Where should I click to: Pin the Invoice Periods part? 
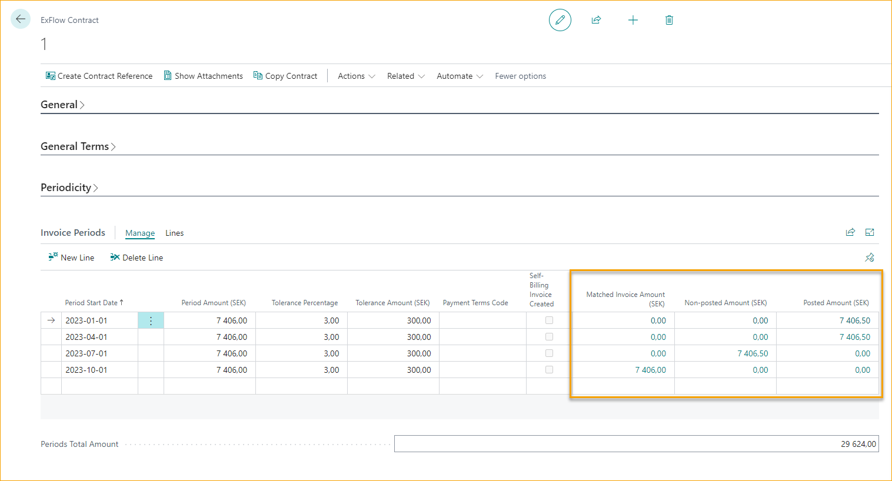coord(870,257)
